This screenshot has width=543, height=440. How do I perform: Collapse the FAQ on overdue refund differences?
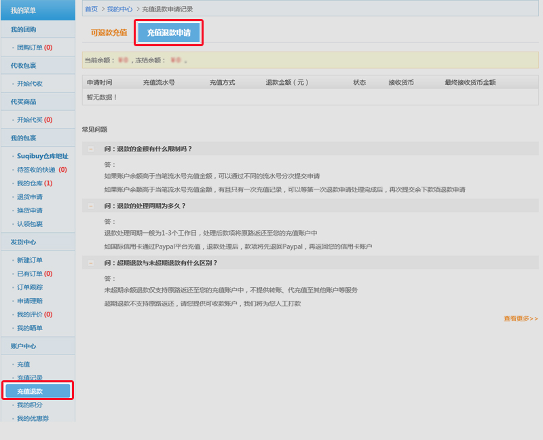91,263
